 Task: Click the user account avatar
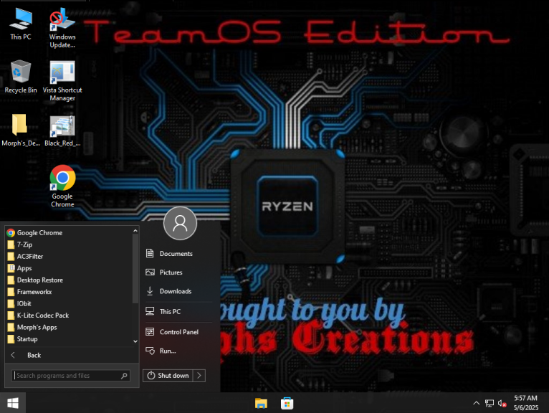click(180, 223)
